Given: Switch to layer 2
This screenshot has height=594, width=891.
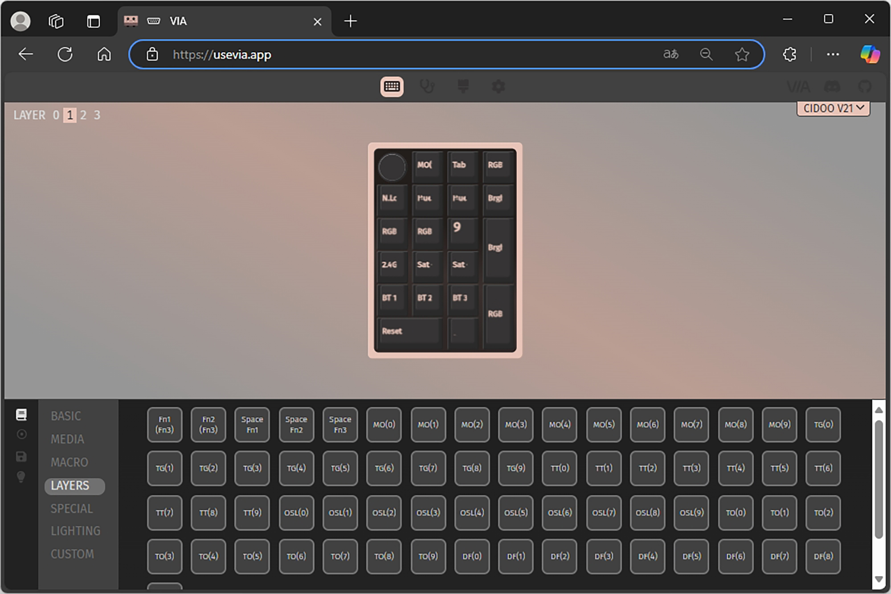Looking at the screenshot, I should [83, 115].
